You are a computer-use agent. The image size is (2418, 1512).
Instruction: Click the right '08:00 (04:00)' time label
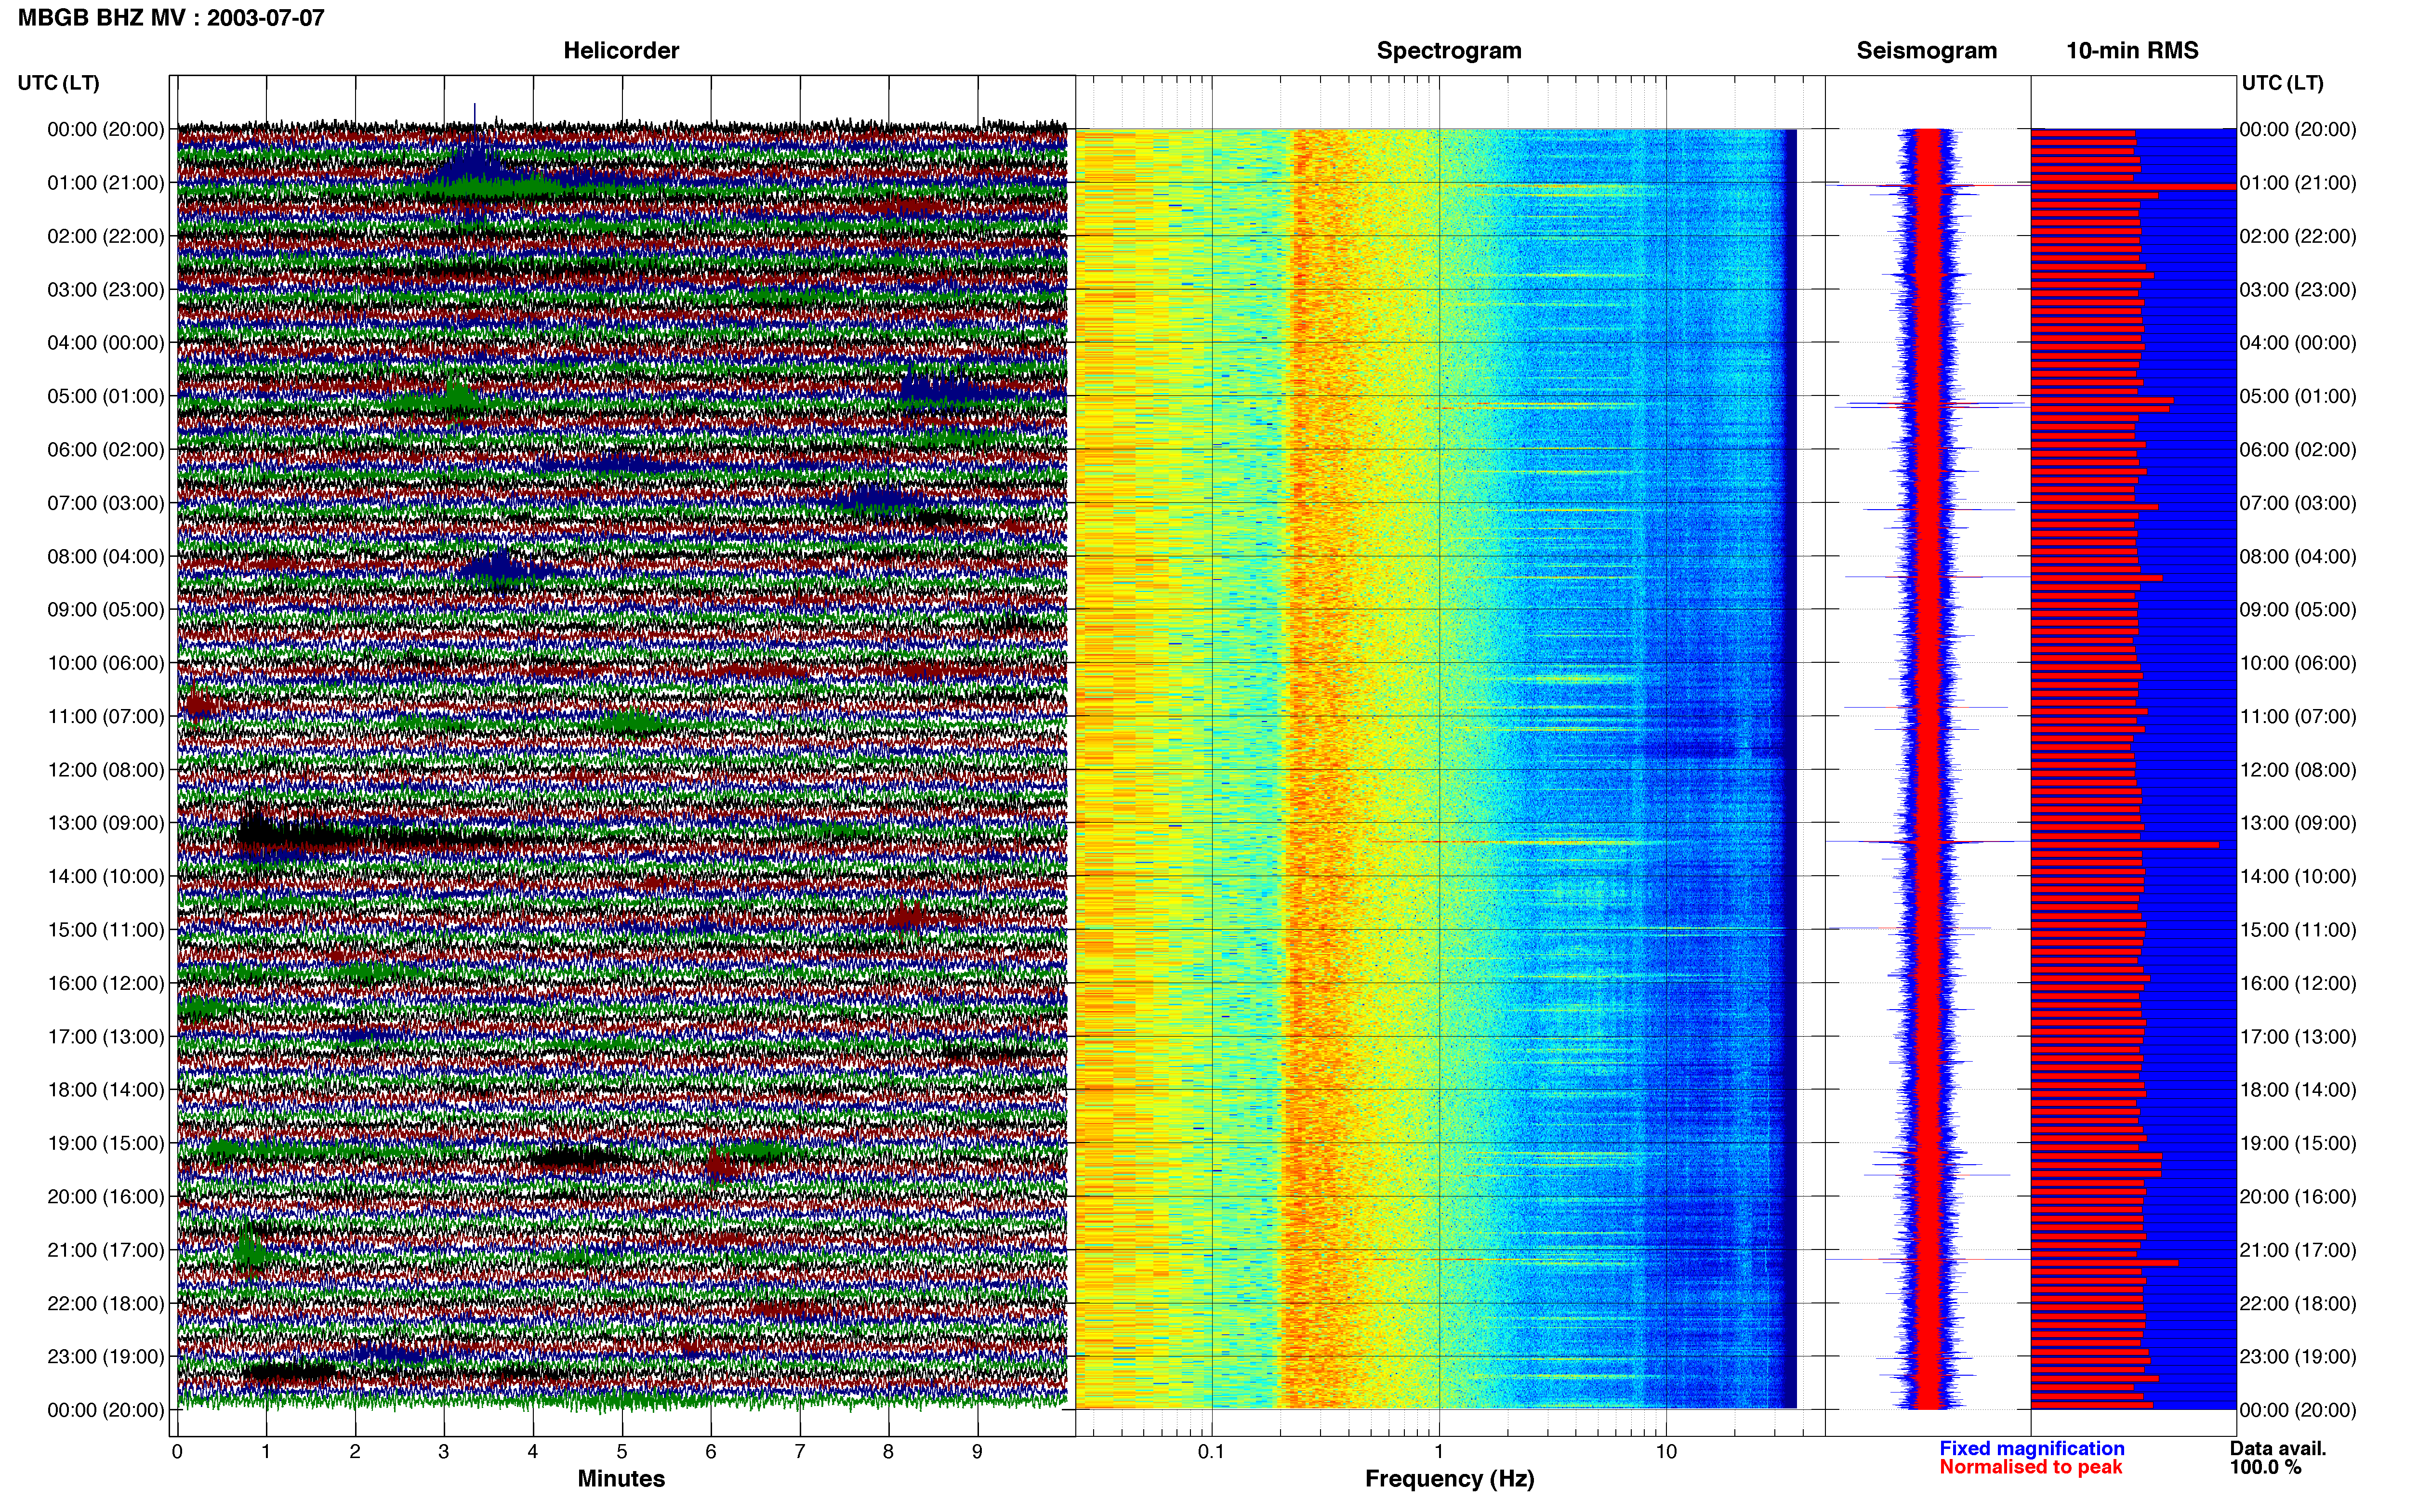click(2298, 557)
